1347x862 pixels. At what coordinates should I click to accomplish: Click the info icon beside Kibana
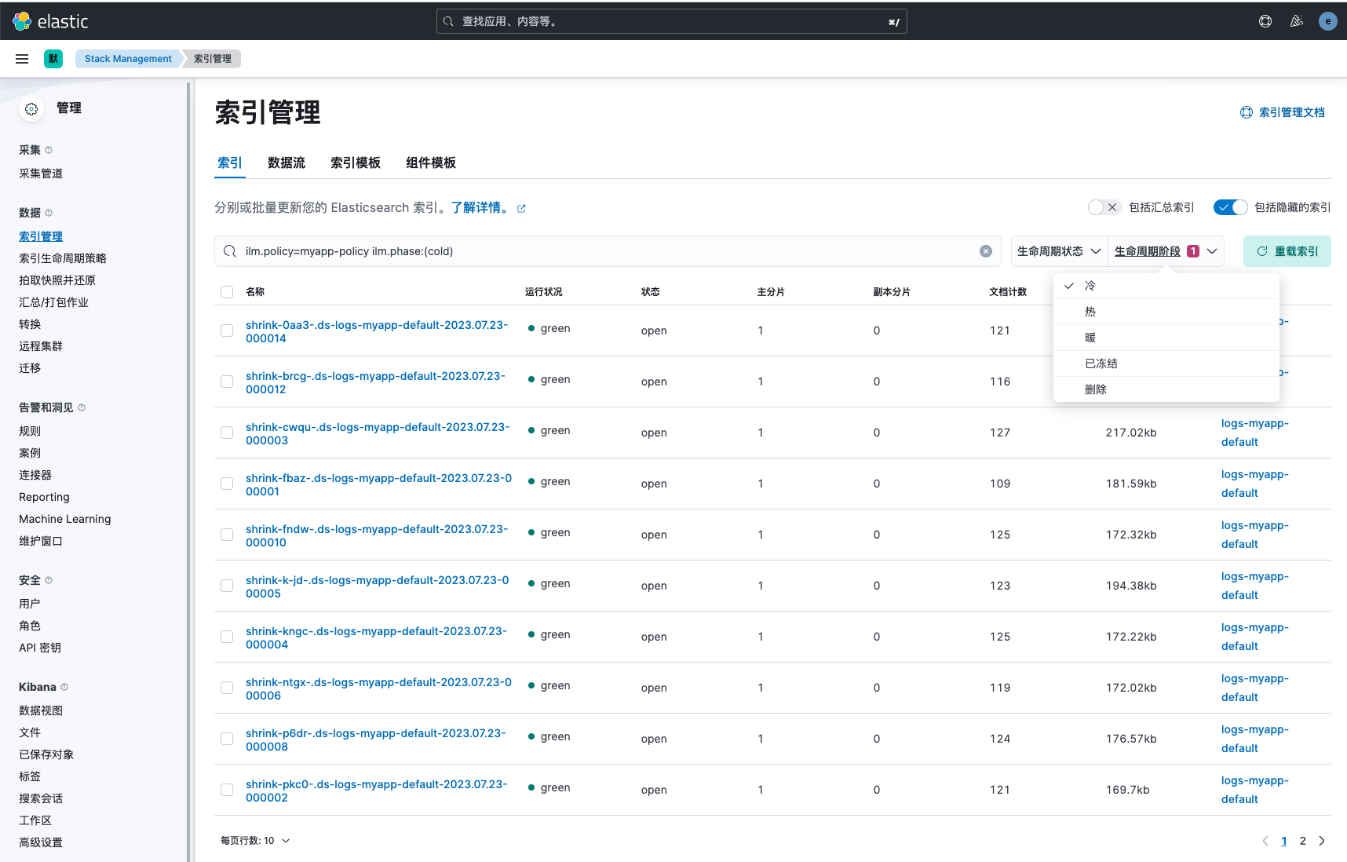pyautogui.click(x=64, y=687)
